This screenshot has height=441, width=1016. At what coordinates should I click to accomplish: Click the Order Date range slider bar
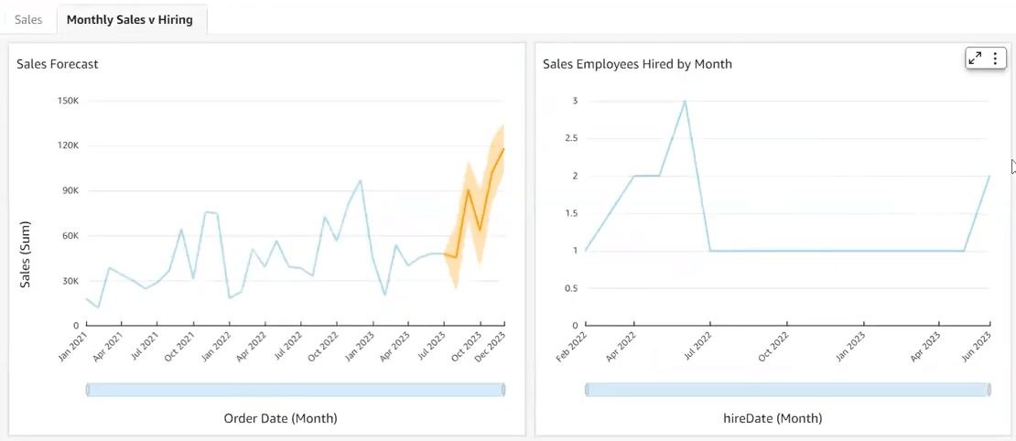coord(296,390)
